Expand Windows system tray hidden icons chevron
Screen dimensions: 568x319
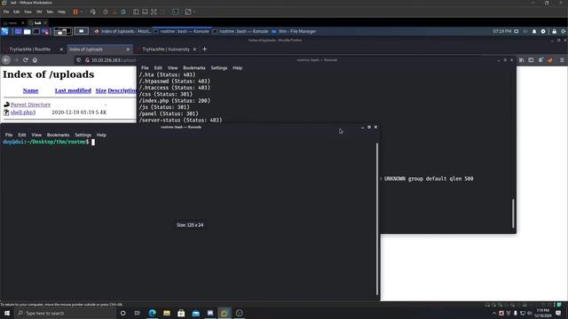(x=494, y=313)
